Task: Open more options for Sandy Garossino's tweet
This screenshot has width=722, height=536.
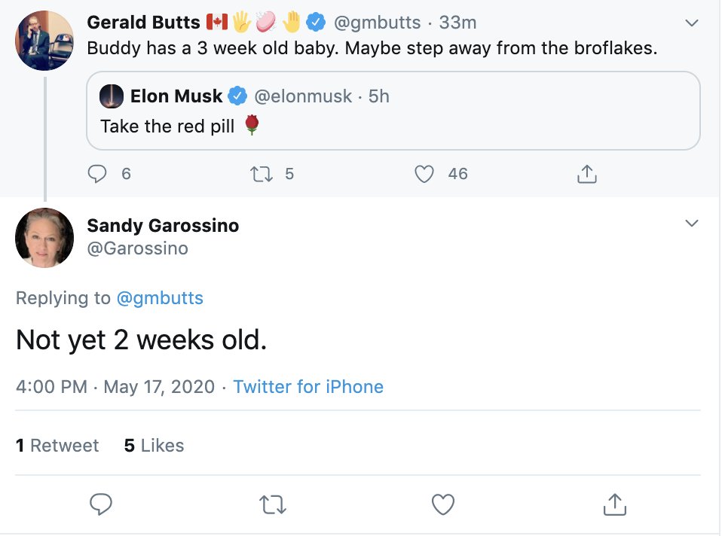Action: click(x=691, y=224)
